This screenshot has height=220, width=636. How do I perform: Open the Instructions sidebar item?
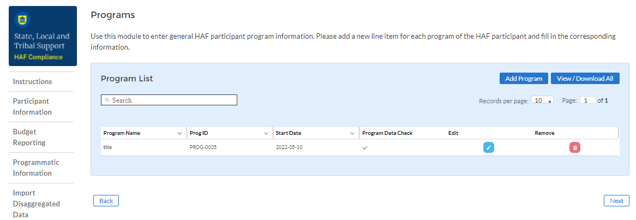33,81
